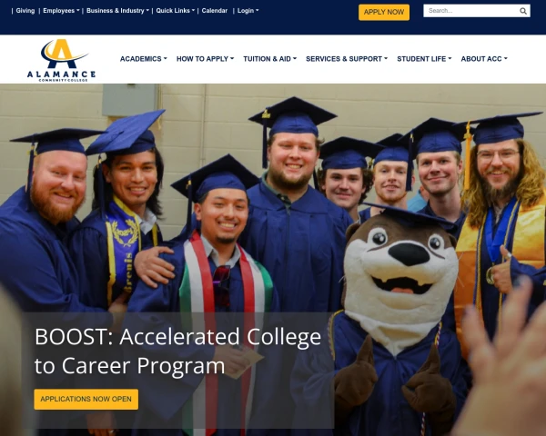546x436 pixels.
Task: Expand the About ACC menu
Action: pyautogui.click(x=484, y=59)
